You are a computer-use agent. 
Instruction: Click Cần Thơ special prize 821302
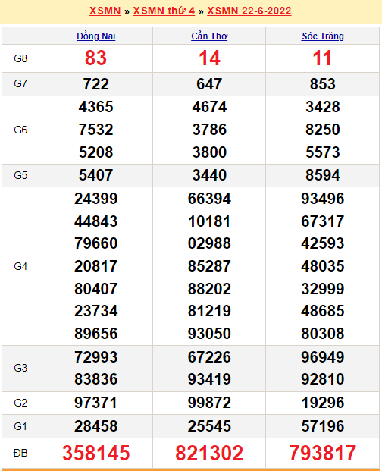[209, 453]
